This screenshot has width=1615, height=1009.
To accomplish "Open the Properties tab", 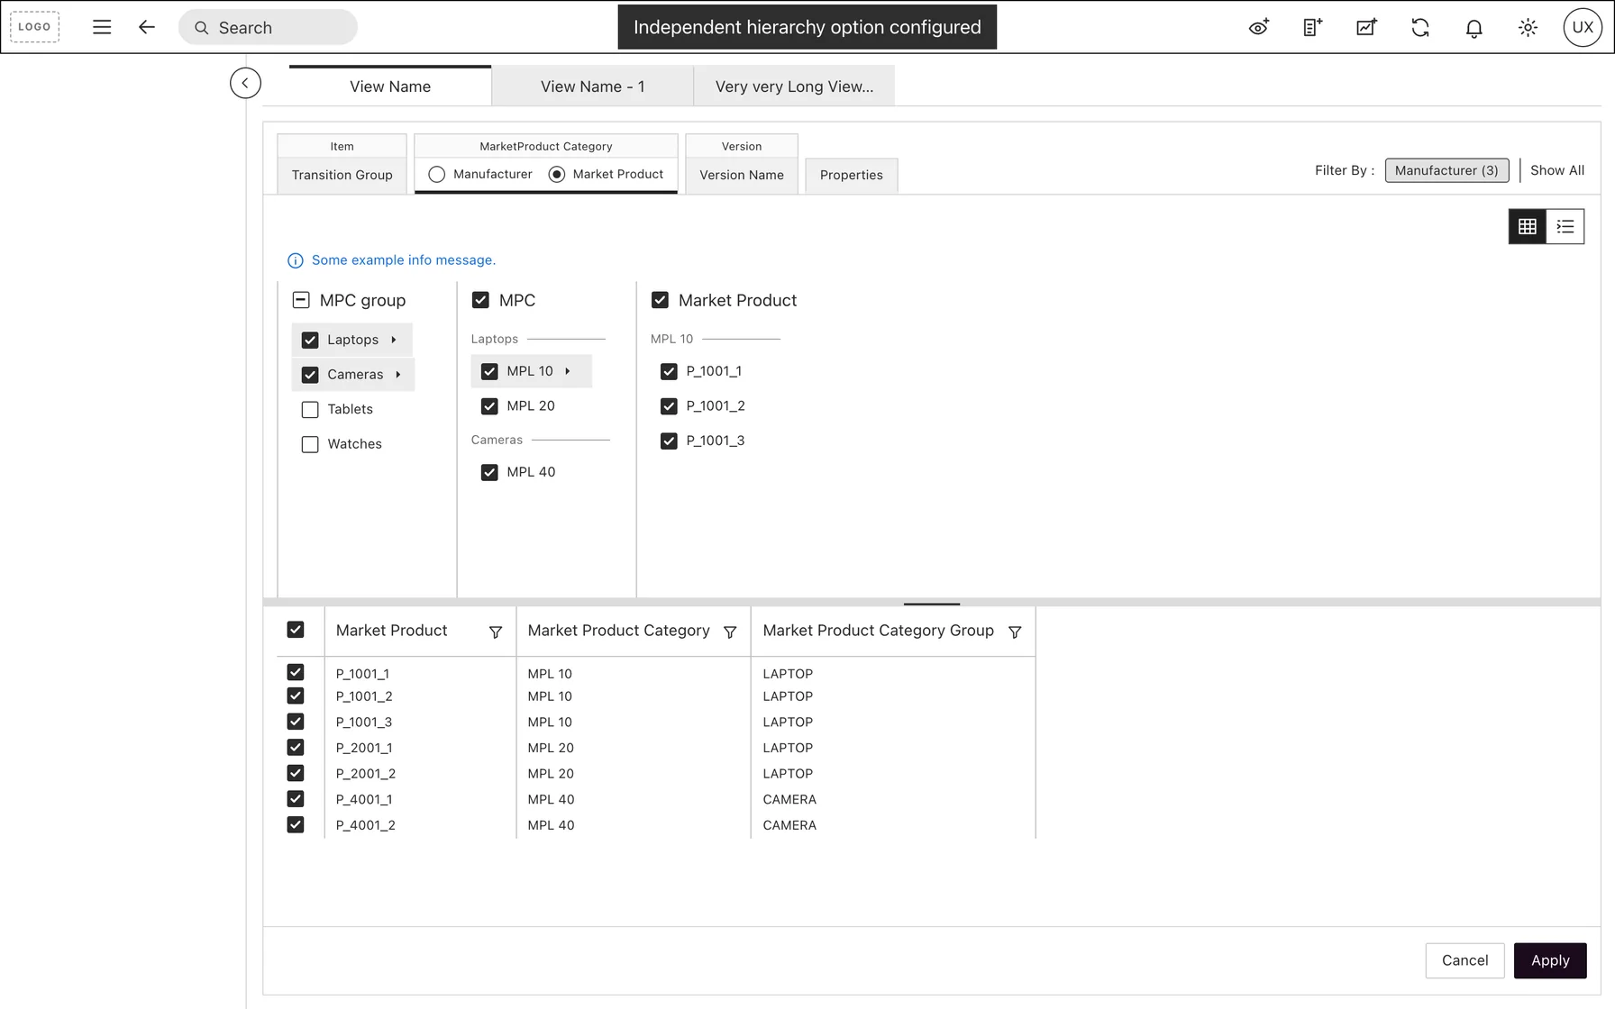I will tap(852, 175).
